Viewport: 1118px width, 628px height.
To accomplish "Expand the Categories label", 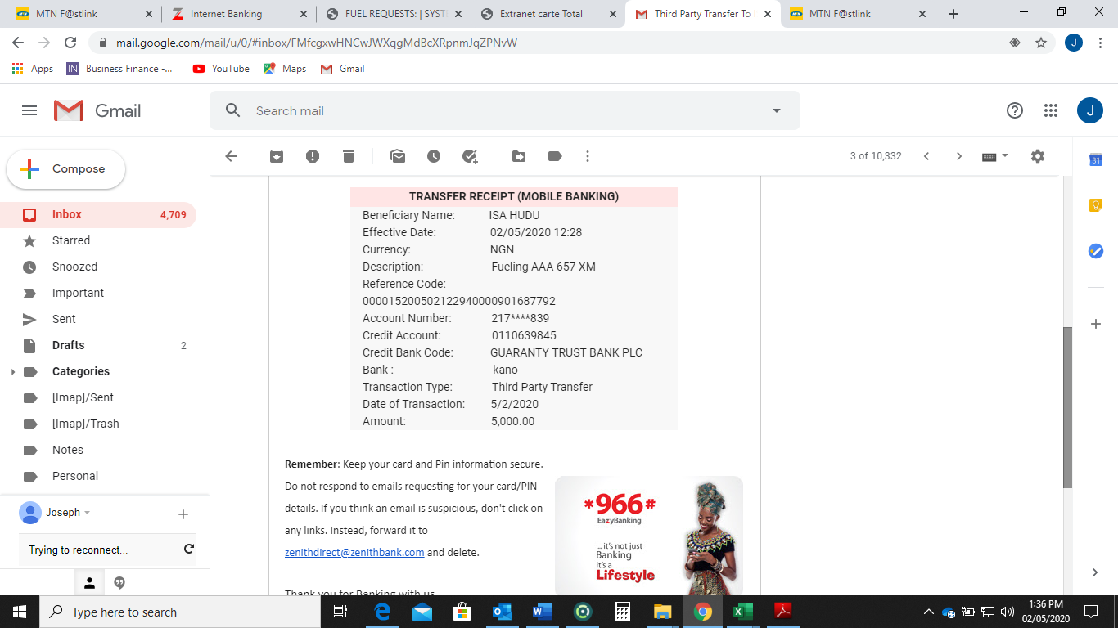I will tap(12, 372).
